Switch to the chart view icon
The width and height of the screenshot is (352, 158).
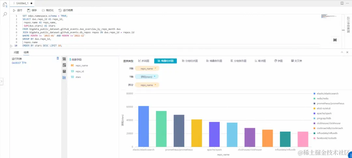pyautogui.click(x=64, y=77)
